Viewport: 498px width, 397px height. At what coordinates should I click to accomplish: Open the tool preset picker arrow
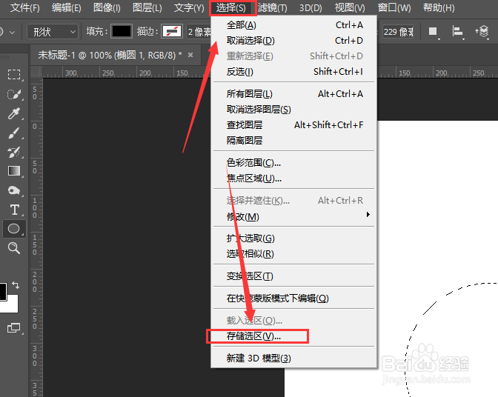(x=12, y=32)
